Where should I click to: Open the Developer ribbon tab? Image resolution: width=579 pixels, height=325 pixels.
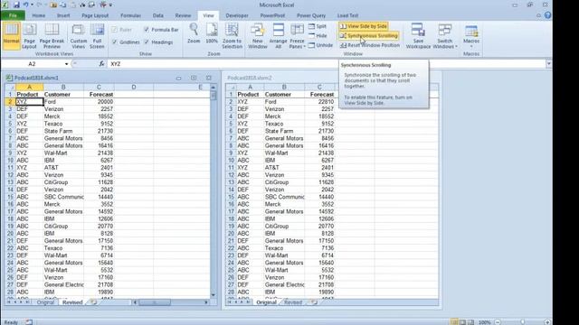point(237,15)
